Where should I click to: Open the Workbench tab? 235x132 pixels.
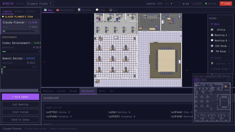(65, 10)
